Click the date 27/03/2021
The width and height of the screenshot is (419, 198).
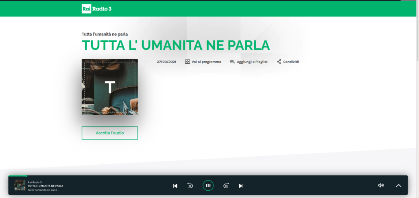pyautogui.click(x=166, y=62)
